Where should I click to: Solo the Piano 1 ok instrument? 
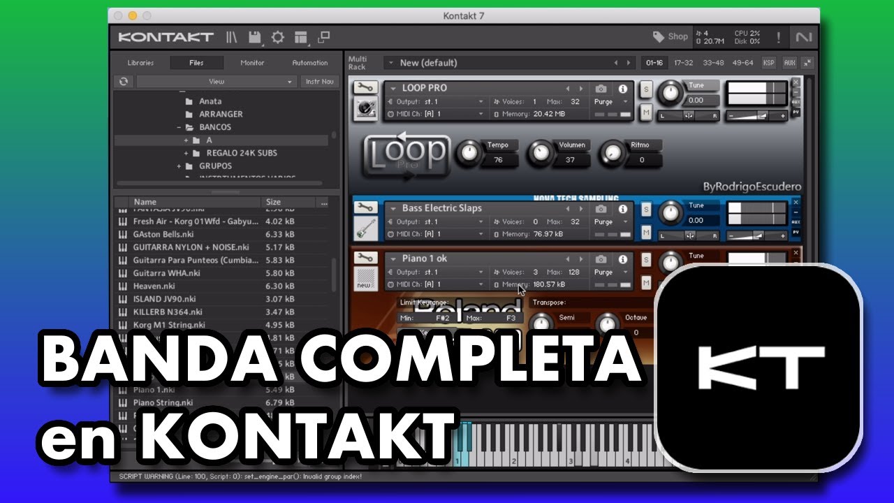(x=646, y=259)
